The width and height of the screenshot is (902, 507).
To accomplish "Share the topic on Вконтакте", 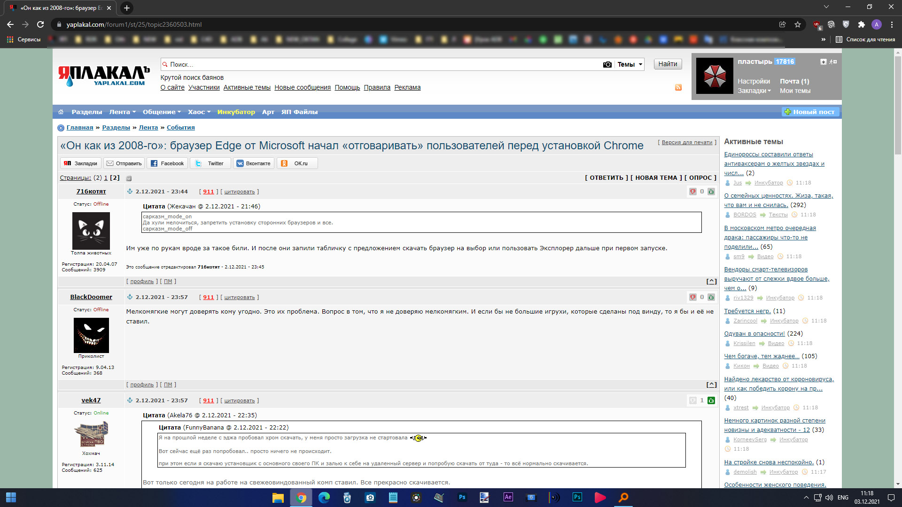I will click(x=254, y=163).
